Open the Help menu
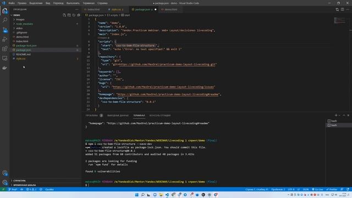This screenshot has width=352, height=198. click(x=103, y=3)
